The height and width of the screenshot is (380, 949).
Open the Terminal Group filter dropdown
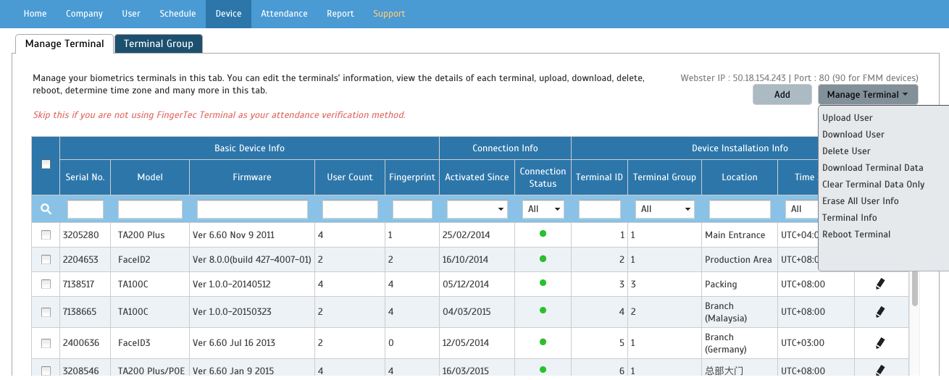(664, 209)
